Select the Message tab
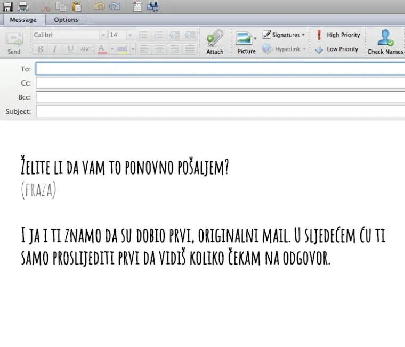405x347 pixels. coord(23,20)
